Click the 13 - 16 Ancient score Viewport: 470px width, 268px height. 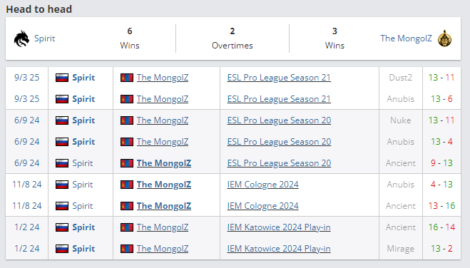tap(441, 206)
